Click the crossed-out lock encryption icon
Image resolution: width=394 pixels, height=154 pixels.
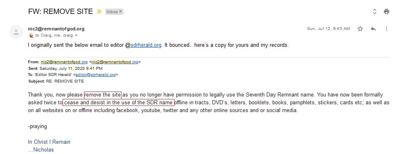pyautogui.click(x=31, y=35)
